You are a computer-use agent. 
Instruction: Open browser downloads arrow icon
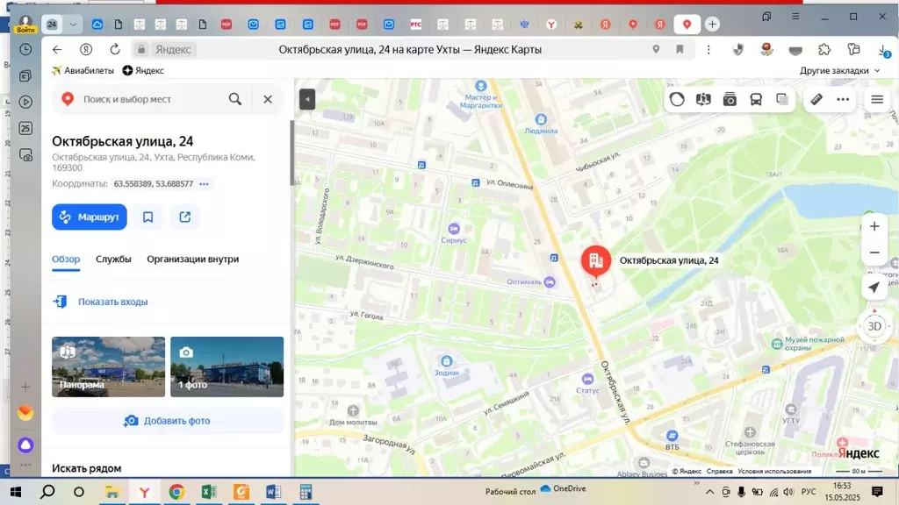click(883, 50)
